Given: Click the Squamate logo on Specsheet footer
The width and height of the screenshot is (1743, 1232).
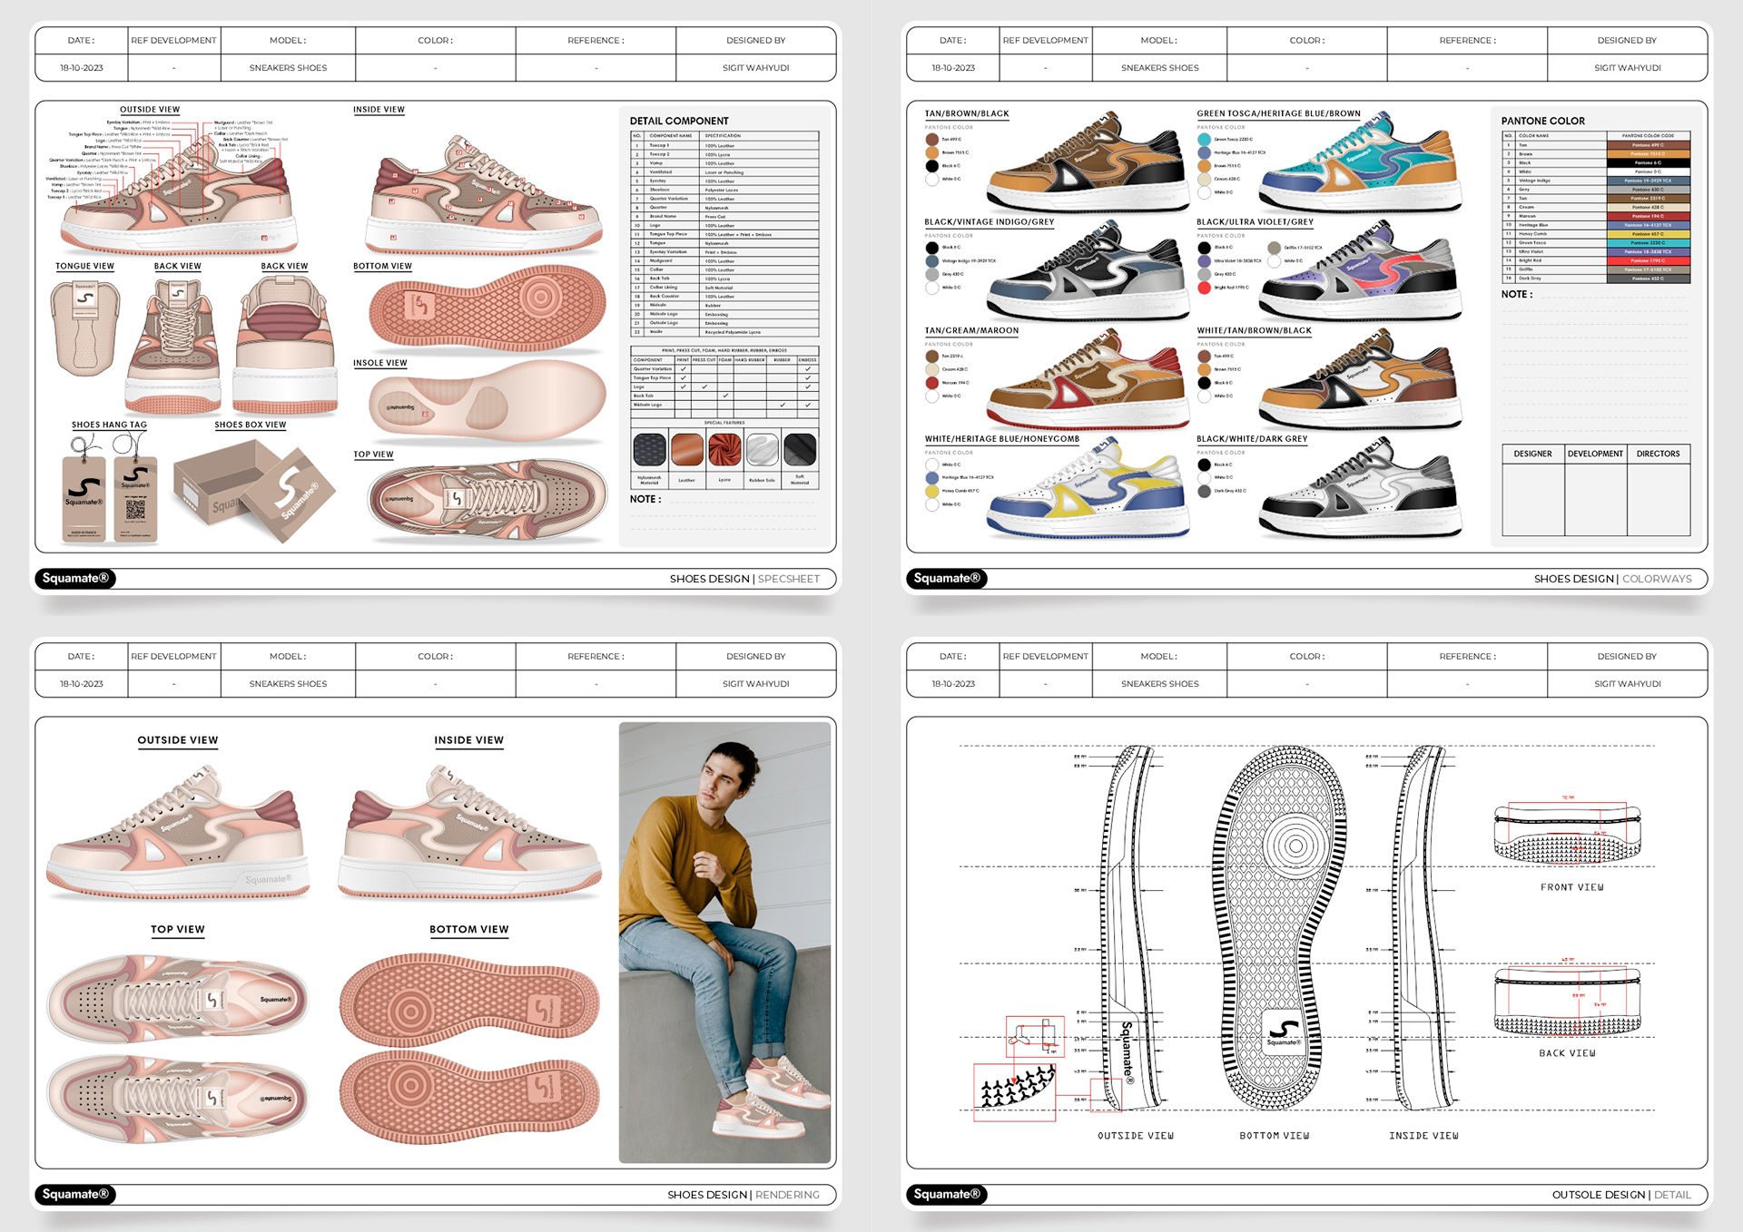Looking at the screenshot, I should click(x=75, y=578).
